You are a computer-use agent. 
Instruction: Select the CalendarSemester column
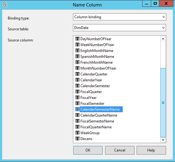pos(95,86)
